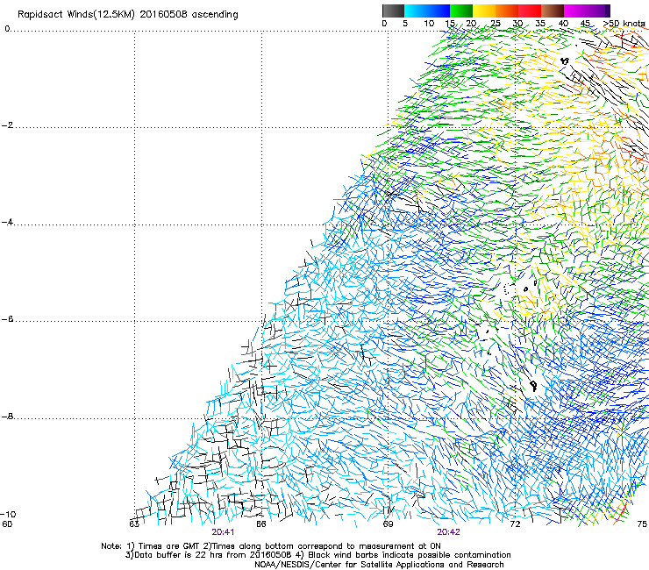Click the '75' longitude axis label
649x570 pixels.
coord(642,524)
